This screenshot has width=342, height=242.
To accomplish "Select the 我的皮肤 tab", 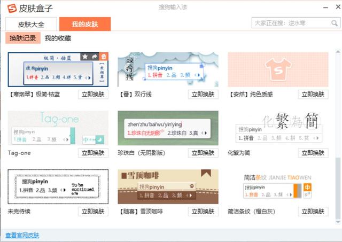I will coord(85,24).
